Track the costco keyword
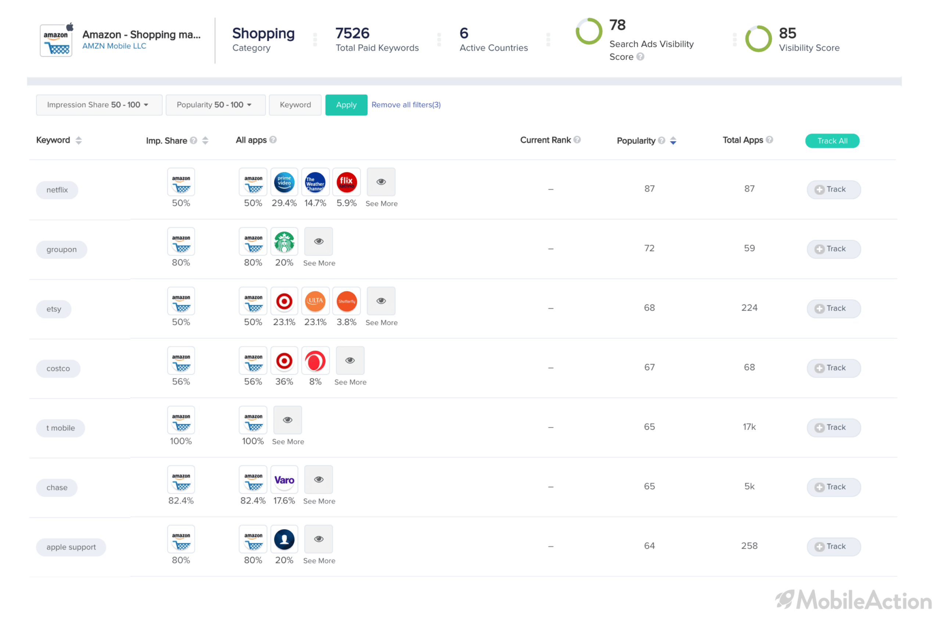This screenshot has width=941, height=627. tap(834, 368)
